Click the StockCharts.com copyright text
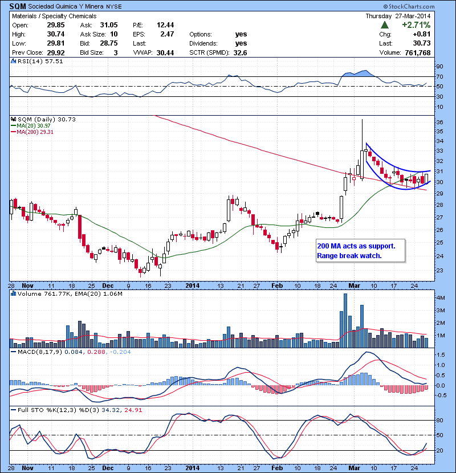Image resolution: width=456 pixels, height=473 pixels. click(x=409, y=6)
